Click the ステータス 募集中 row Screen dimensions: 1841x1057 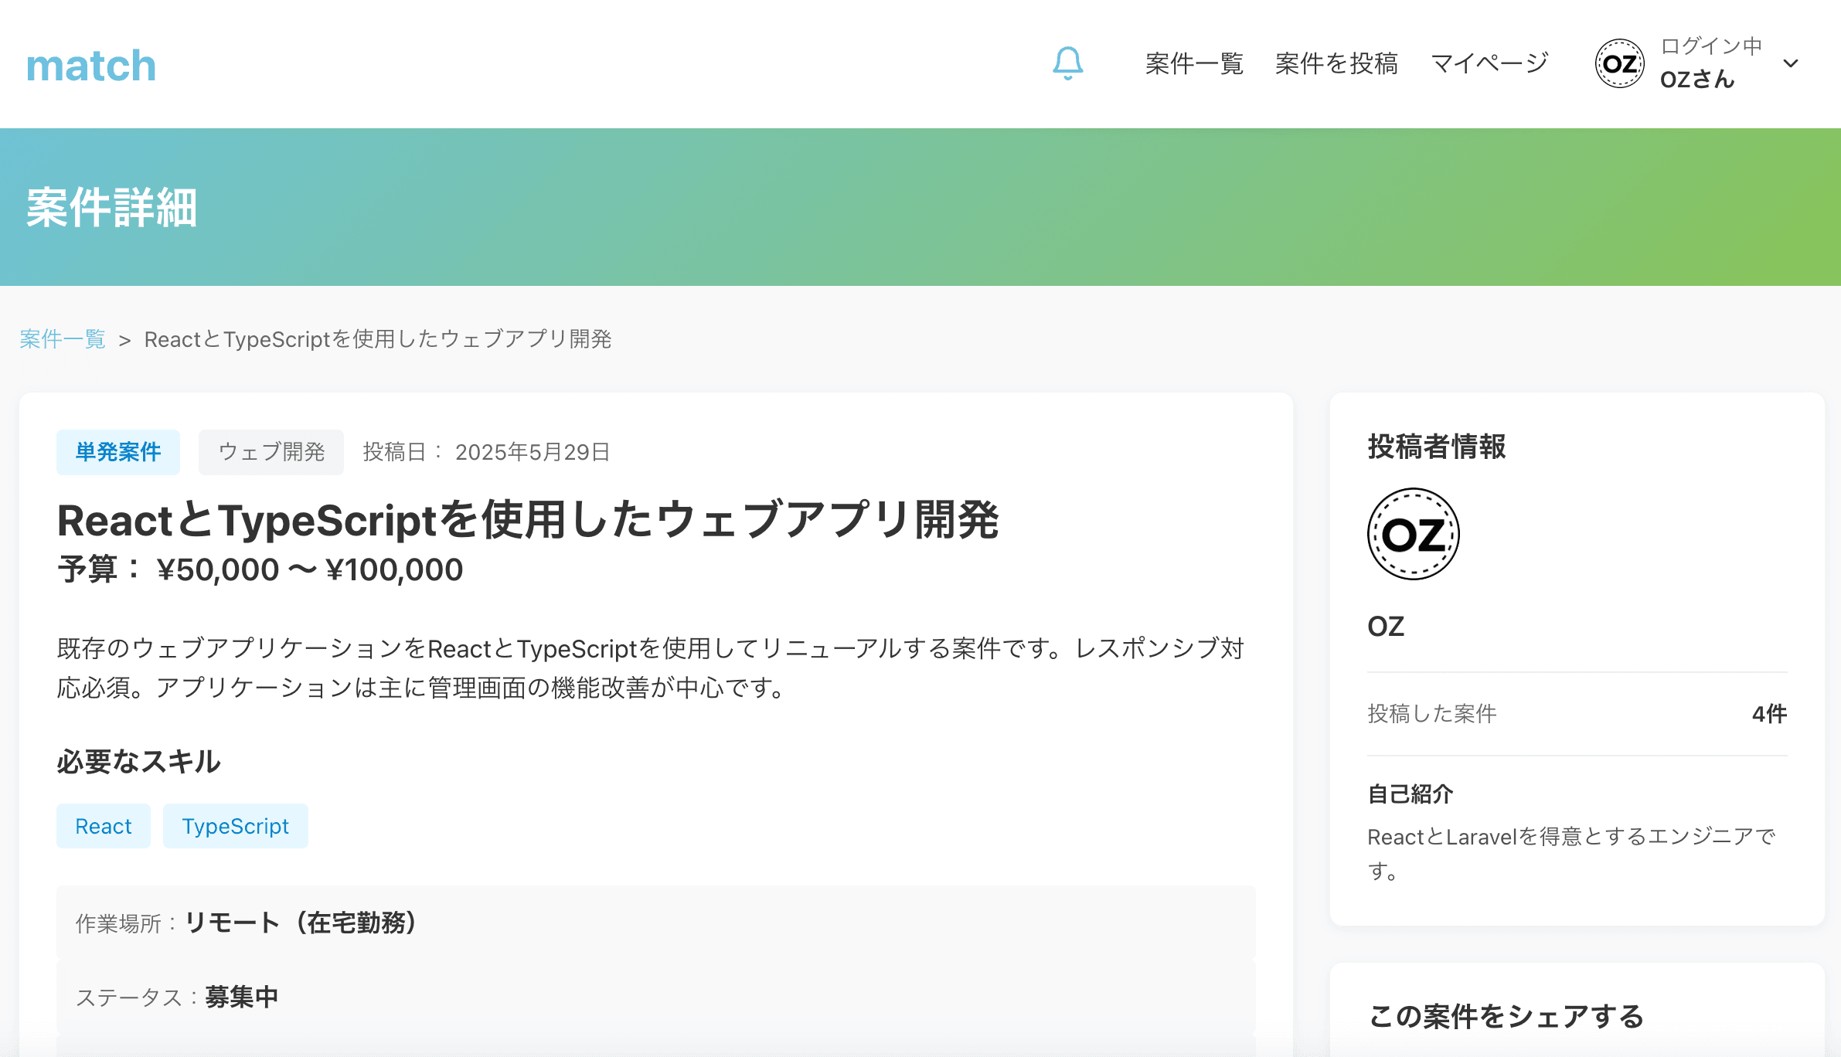click(656, 997)
